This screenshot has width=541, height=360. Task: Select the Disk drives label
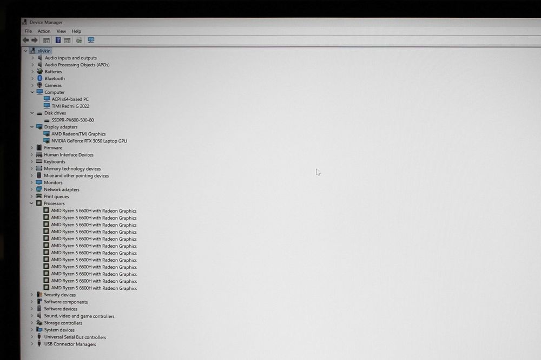[55, 113]
